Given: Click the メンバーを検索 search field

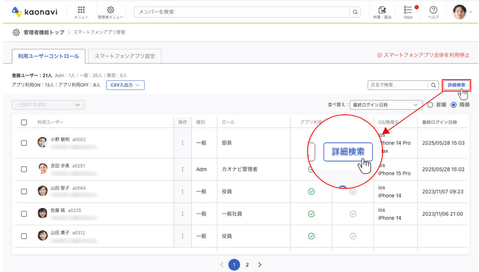Looking at the screenshot, I should pos(242,12).
